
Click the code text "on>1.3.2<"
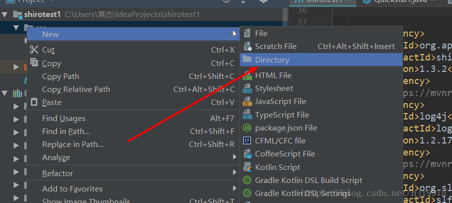click(427, 69)
